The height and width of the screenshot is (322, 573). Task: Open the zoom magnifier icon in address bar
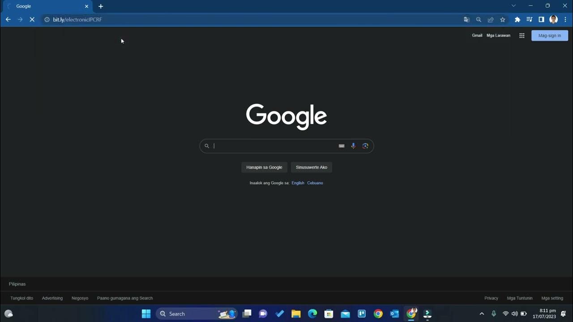[479, 20]
